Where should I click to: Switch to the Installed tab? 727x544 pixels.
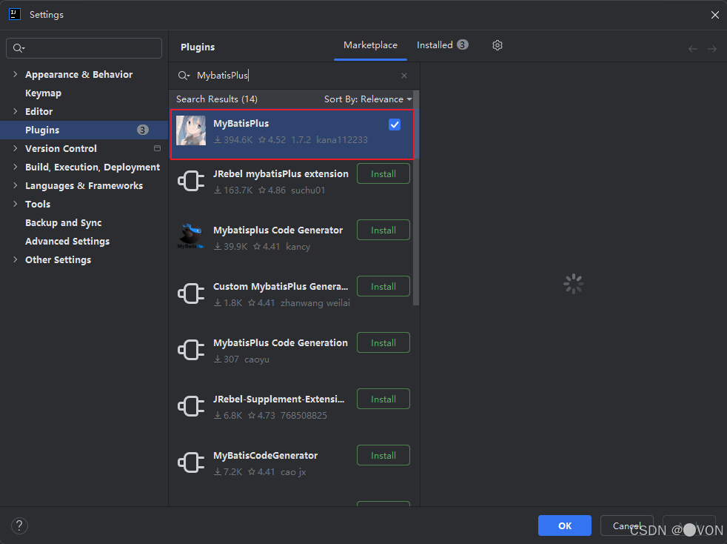pos(442,45)
